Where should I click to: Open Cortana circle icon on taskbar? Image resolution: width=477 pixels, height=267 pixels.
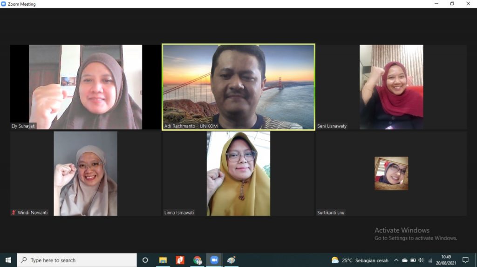145,260
